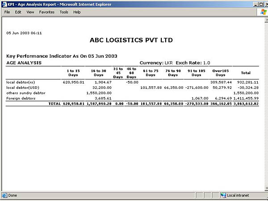
Task: Open the View menu
Action: coord(30,12)
